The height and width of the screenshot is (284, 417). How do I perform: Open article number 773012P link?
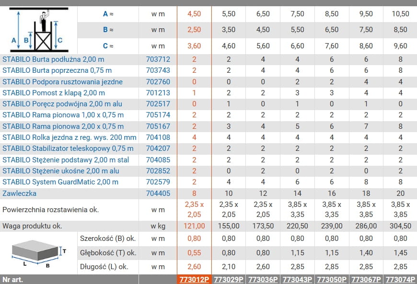(x=194, y=279)
